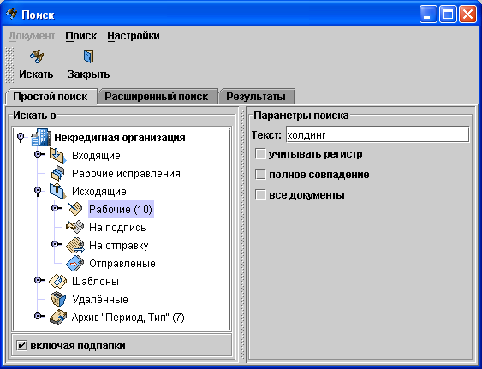Expand the Архив "Период, Тип" node
The width and height of the screenshot is (482, 369).
coord(39,316)
